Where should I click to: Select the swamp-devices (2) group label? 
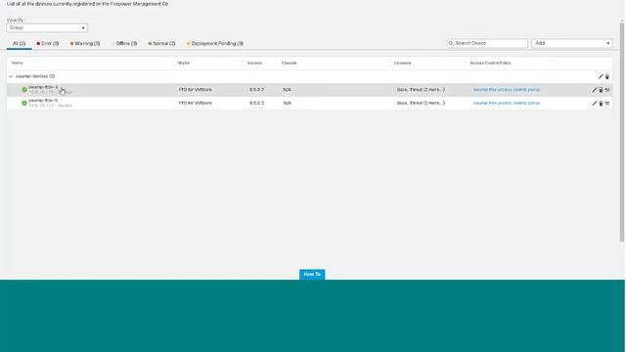(x=35, y=76)
